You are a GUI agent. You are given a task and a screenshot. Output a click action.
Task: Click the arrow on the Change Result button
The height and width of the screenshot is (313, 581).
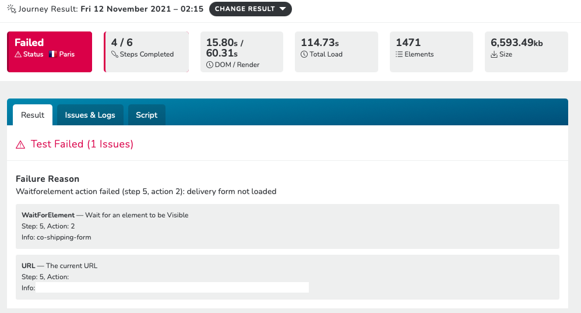point(283,9)
